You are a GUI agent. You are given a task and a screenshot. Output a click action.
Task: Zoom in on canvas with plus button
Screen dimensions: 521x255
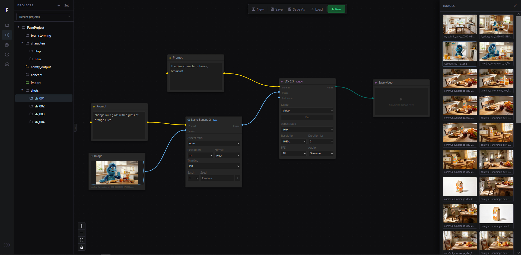tap(82, 226)
